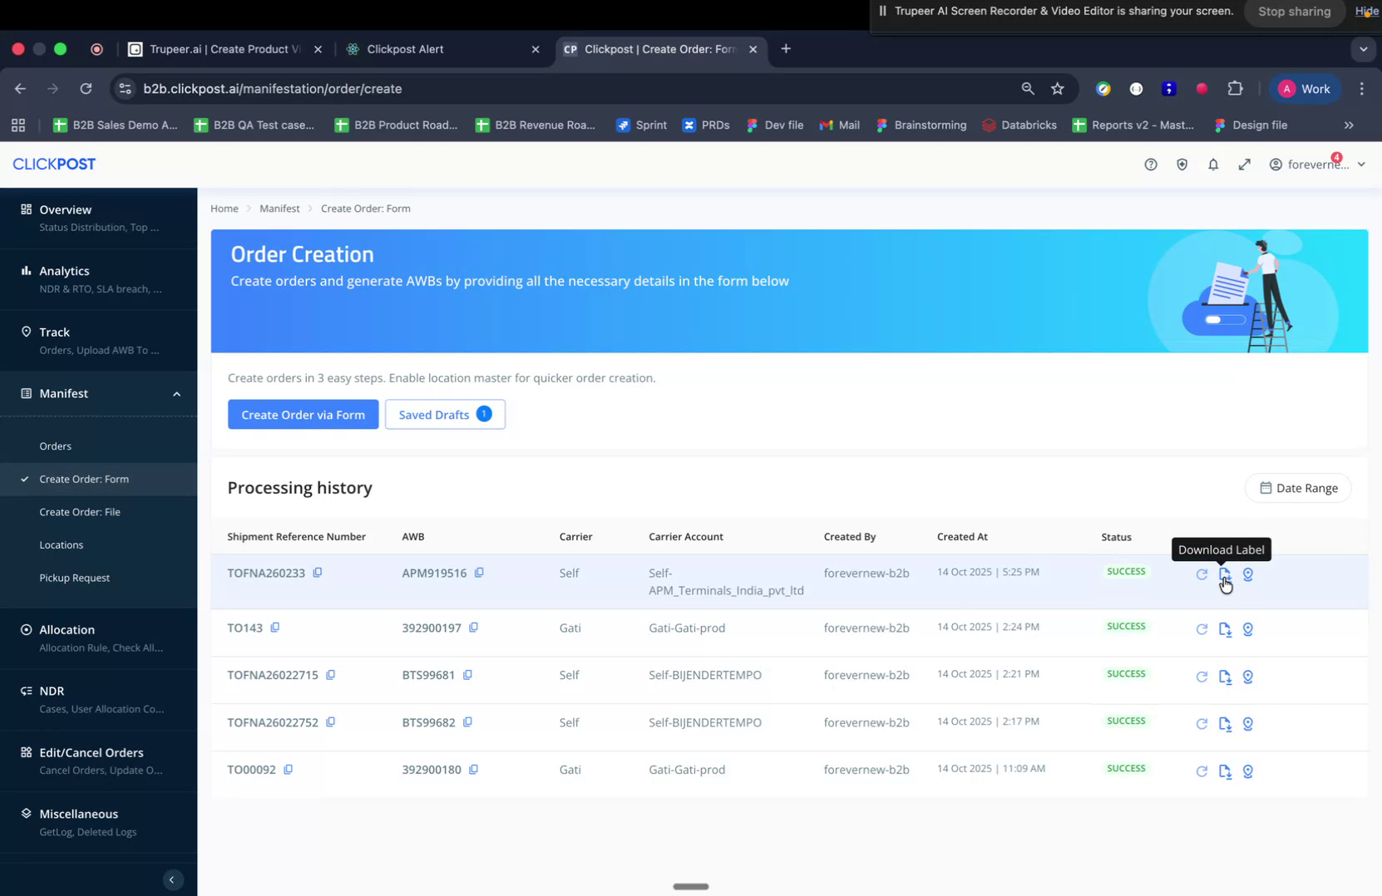The width and height of the screenshot is (1382, 896).
Task: Track shipment BTS99681 via the location pin icon
Action: (1247, 677)
